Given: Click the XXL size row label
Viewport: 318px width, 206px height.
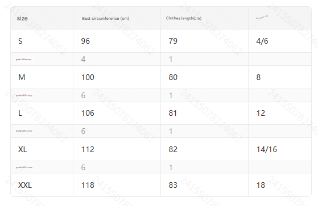Looking at the screenshot, I should tap(25, 185).
